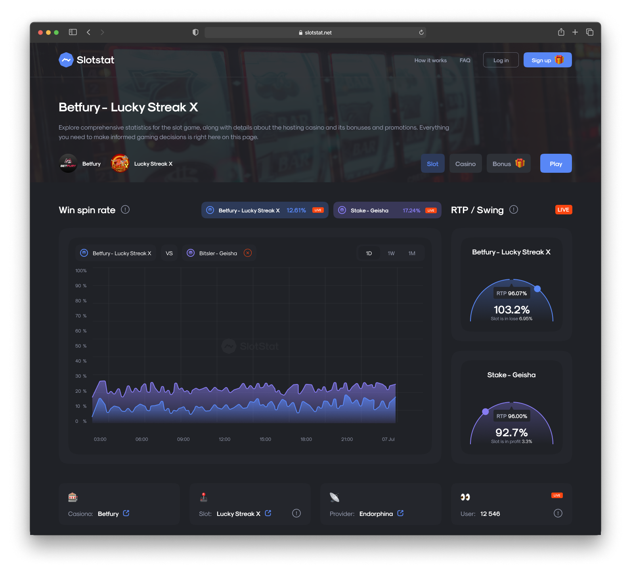Select the Bonus tab

coord(509,163)
